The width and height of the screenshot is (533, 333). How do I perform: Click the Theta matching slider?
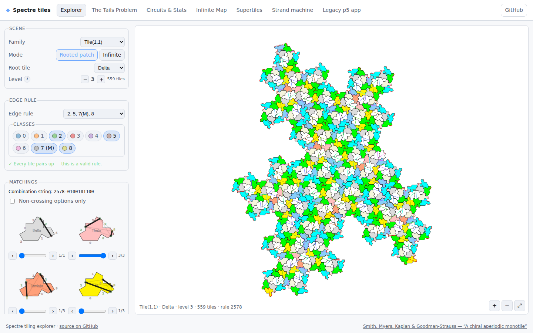(93, 256)
